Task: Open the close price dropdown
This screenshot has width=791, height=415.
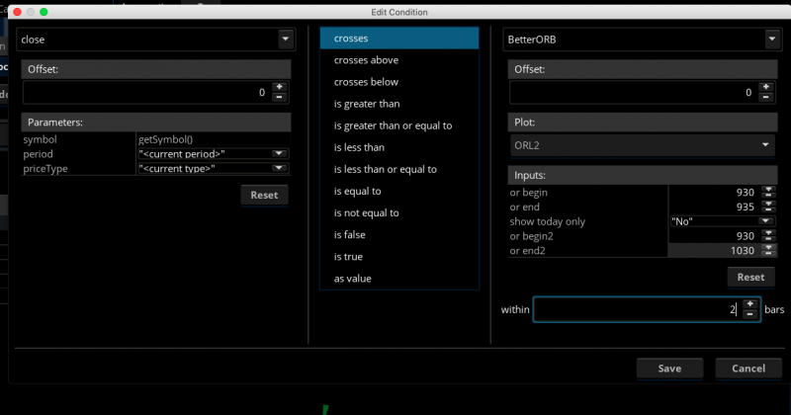Action: [x=285, y=40]
